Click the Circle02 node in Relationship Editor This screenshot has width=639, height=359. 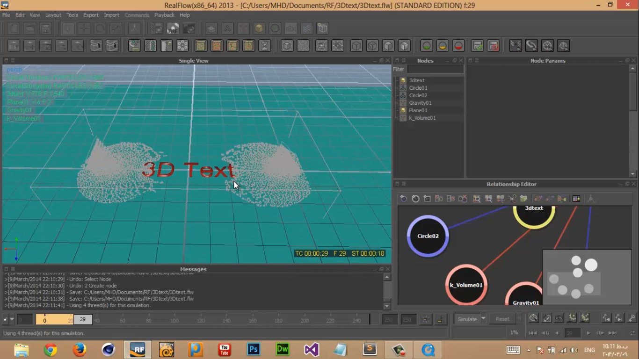click(428, 236)
